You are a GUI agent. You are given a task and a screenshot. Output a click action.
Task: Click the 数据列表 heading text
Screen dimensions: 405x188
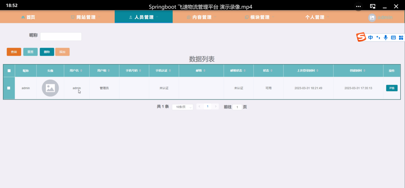click(x=202, y=59)
